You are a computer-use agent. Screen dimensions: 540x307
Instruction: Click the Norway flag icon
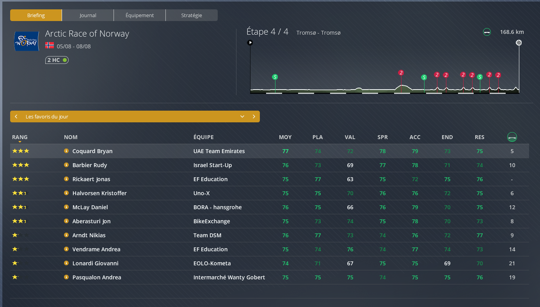pyautogui.click(x=50, y=45)
